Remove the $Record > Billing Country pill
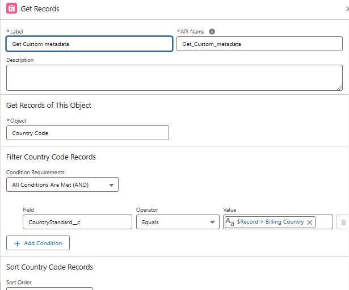The width and height of the screenshot is (349, 290). (309, 222)
